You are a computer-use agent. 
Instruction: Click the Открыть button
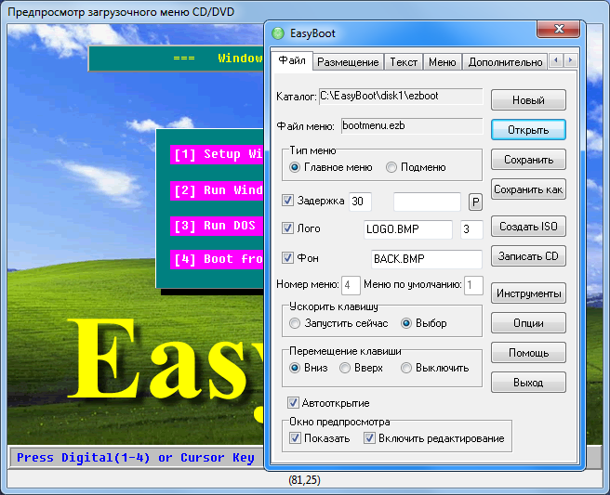[528, 130]
